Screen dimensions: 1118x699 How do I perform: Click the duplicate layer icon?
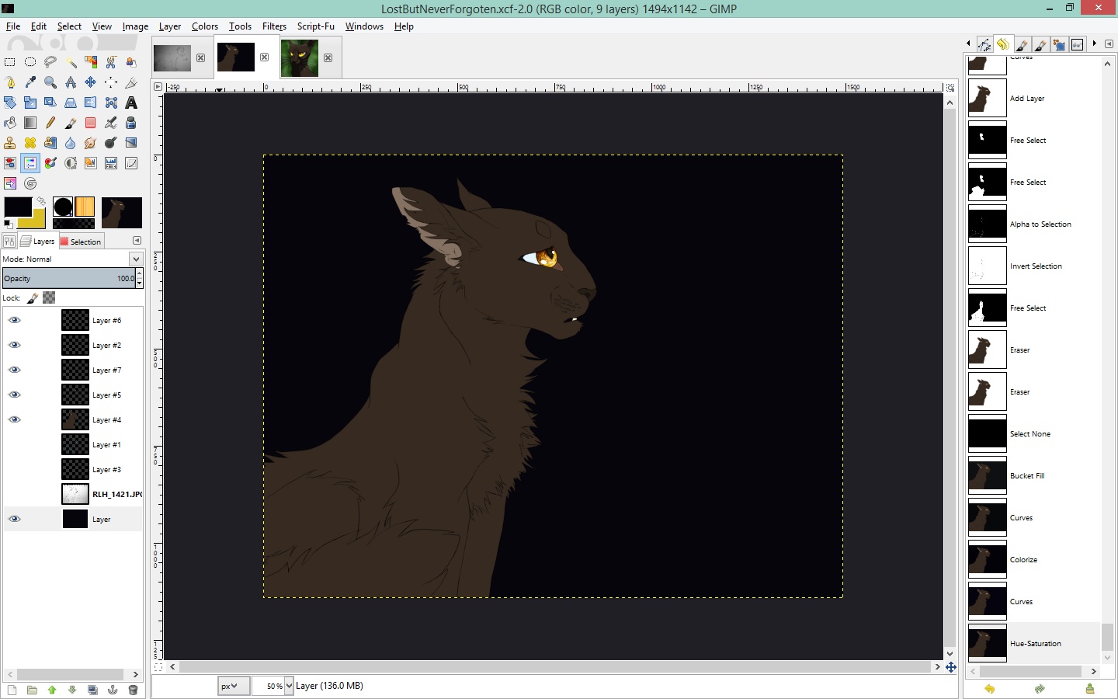[x=92, y=690]
